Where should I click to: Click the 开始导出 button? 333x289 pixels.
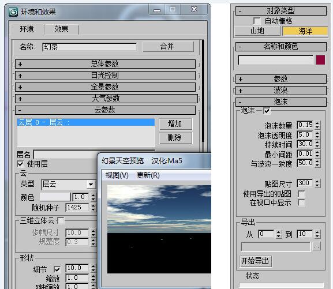[256, 261]
